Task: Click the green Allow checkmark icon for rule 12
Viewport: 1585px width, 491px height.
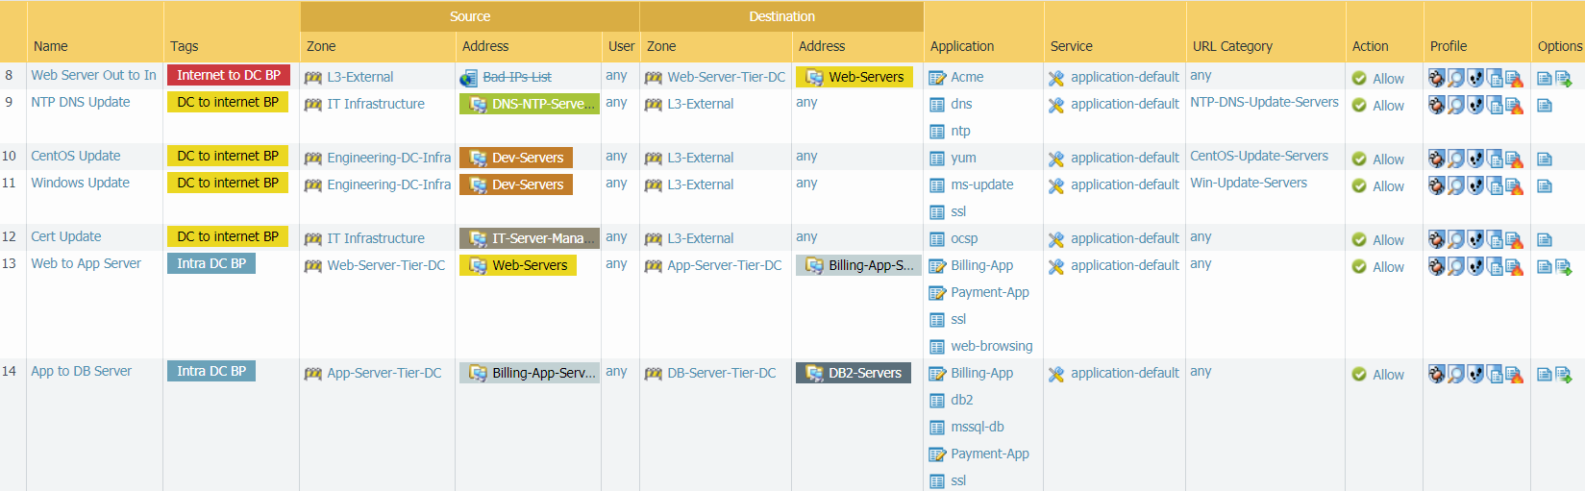Action: tap(1359, 239)
